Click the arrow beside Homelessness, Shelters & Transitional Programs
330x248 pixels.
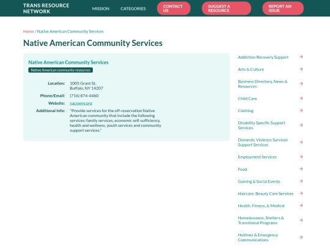point(301,220)
